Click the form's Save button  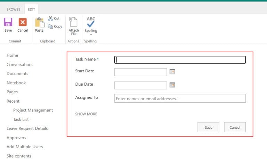[209, 127]
